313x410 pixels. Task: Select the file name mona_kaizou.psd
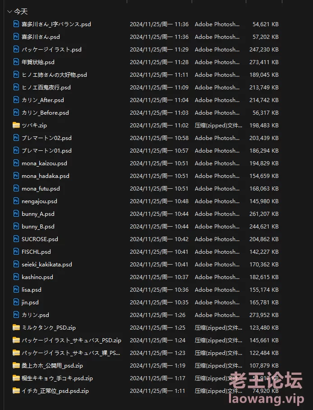(44, 163)
